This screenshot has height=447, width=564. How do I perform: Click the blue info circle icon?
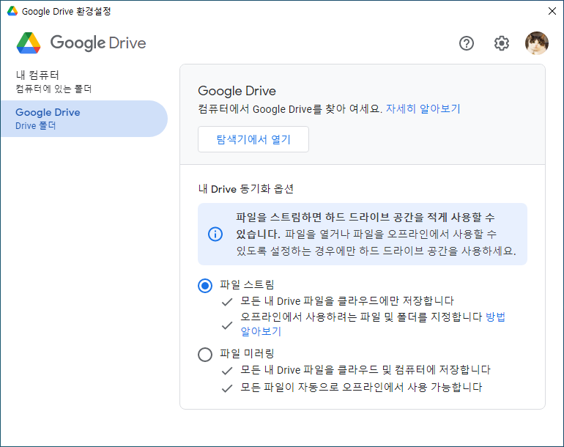pyautogui.click(x=215, y=234)
